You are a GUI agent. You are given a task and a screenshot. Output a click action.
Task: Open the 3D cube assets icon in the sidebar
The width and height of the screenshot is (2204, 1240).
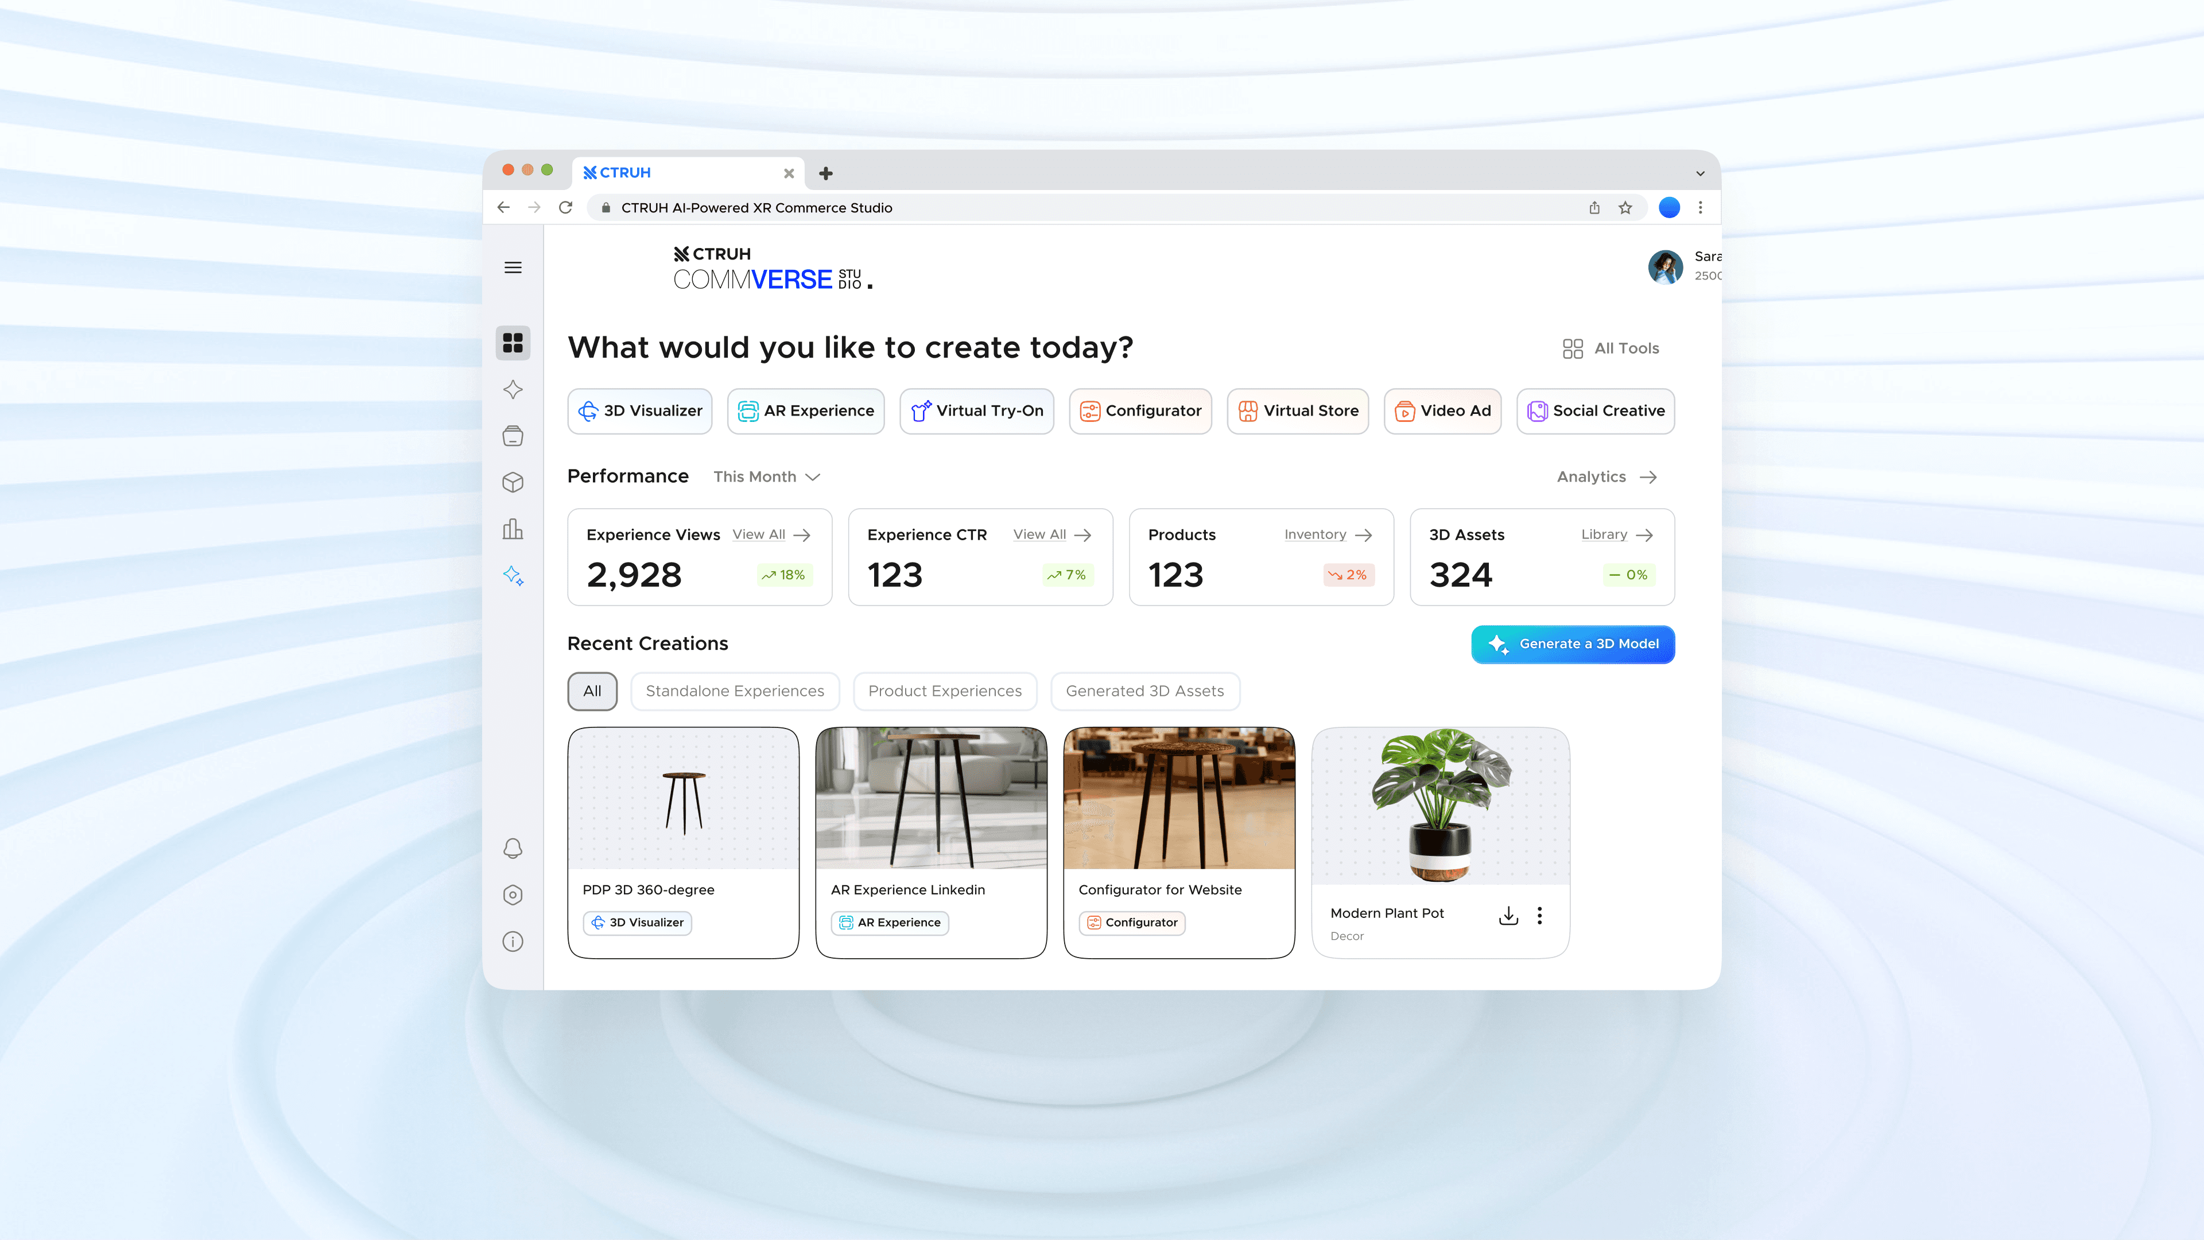(513, 483)
